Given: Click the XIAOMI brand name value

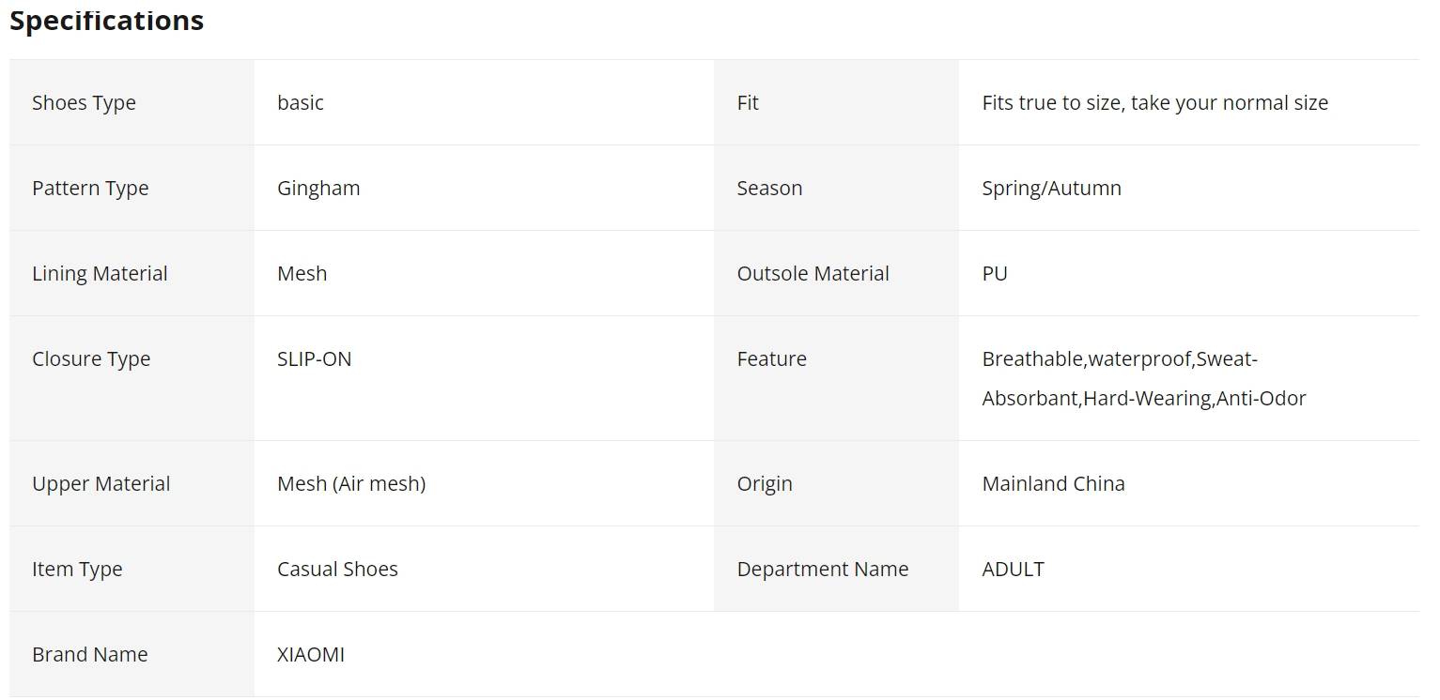Looking at the screenshot, I should pos(311,654).
